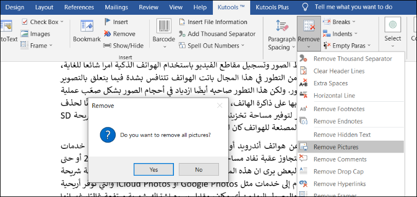The width and height of the screenshot is (417, 197).
Task: Click Add Thousand Separator icon
Action: pos(182,34)
